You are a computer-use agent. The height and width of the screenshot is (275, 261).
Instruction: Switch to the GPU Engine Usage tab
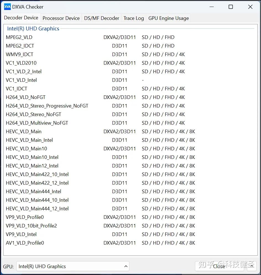[x=168, y=18]
